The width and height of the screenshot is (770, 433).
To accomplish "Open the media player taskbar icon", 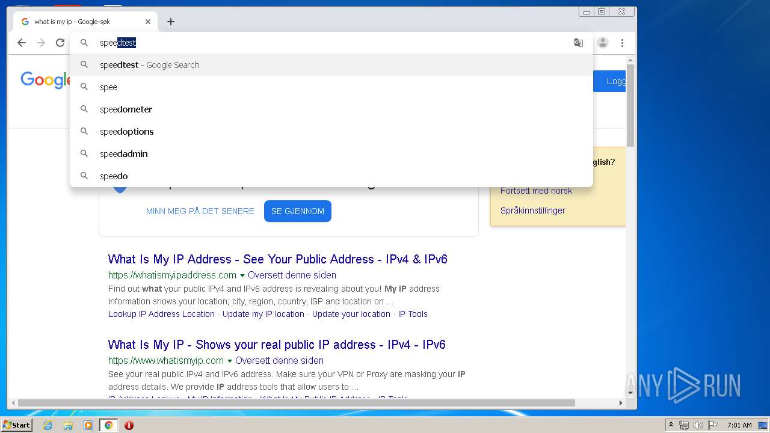I will 88,425.
